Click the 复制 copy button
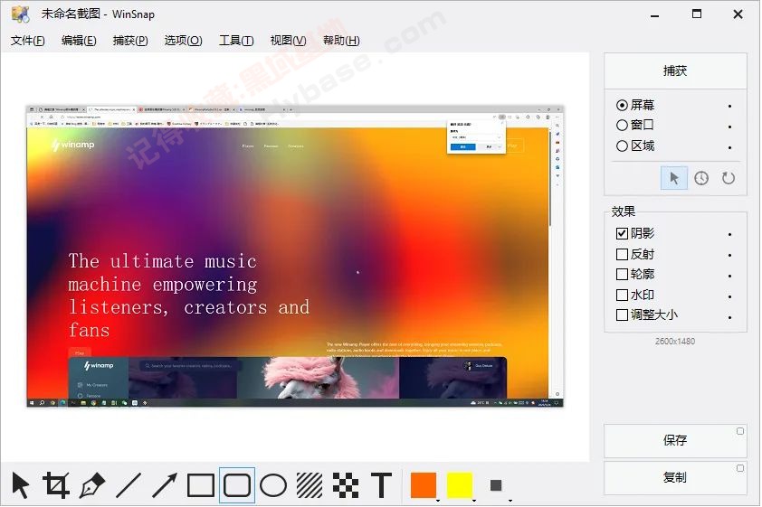 tap(675, 478)
